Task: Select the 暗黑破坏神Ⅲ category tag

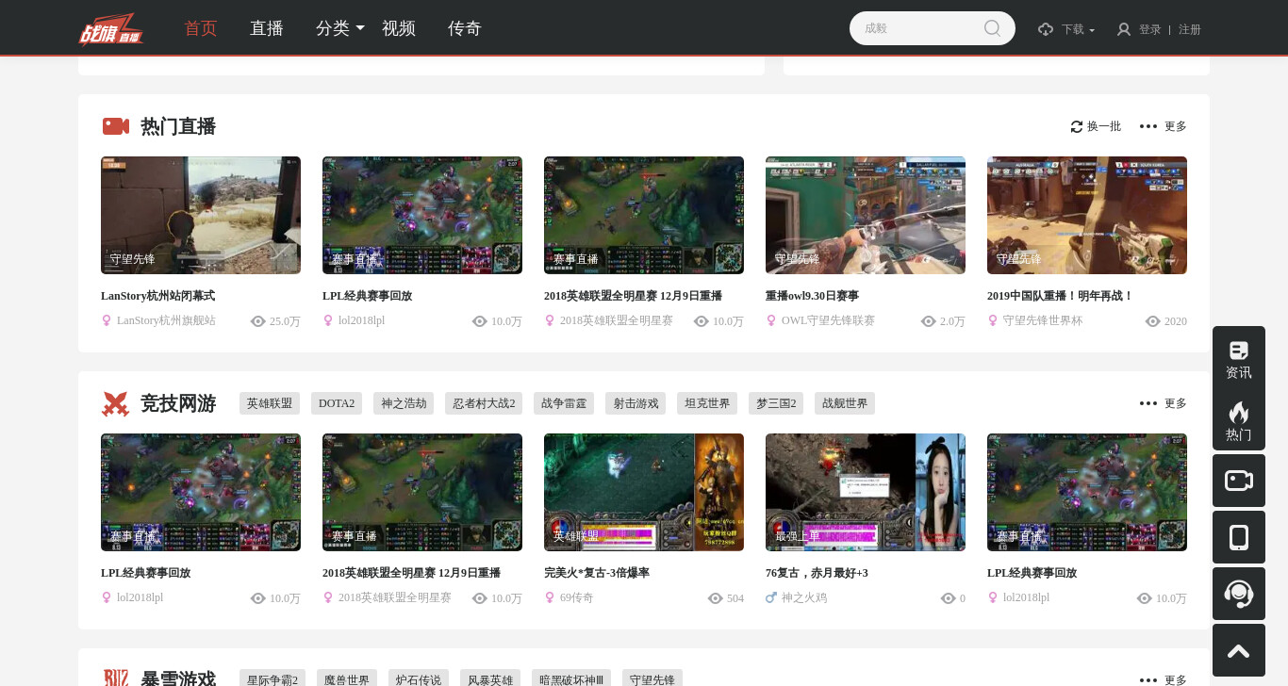Action: click(571, 678)
